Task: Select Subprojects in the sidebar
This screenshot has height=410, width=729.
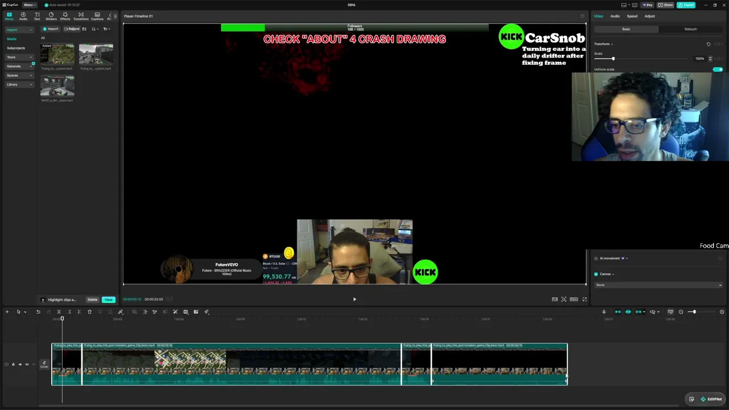Action: pos(16,48)
